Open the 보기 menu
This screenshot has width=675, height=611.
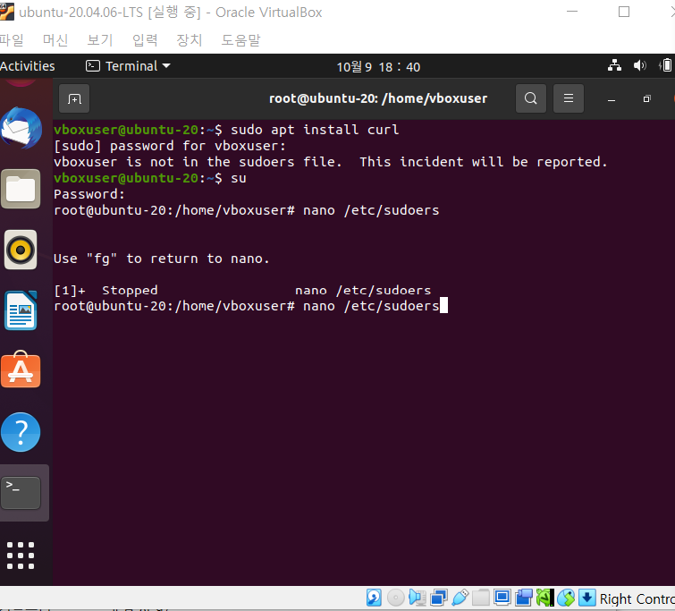click(x=100, y=40)
